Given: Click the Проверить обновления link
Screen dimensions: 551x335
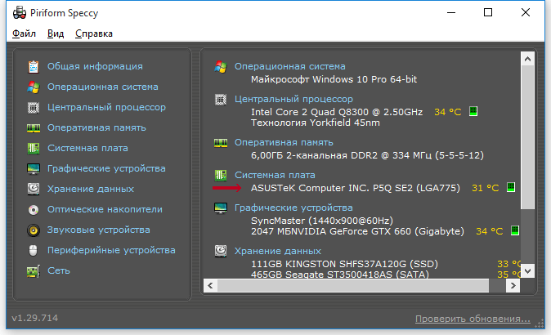Looking at the screenshot, I should (x=473, y=318).
